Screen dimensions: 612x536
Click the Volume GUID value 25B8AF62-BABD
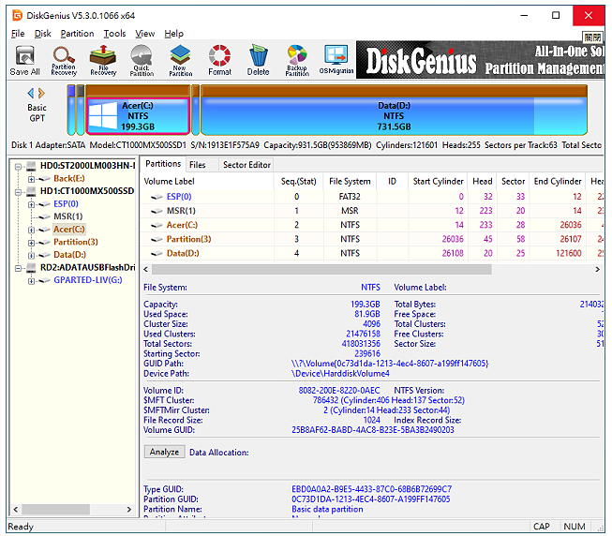(373, 430)
